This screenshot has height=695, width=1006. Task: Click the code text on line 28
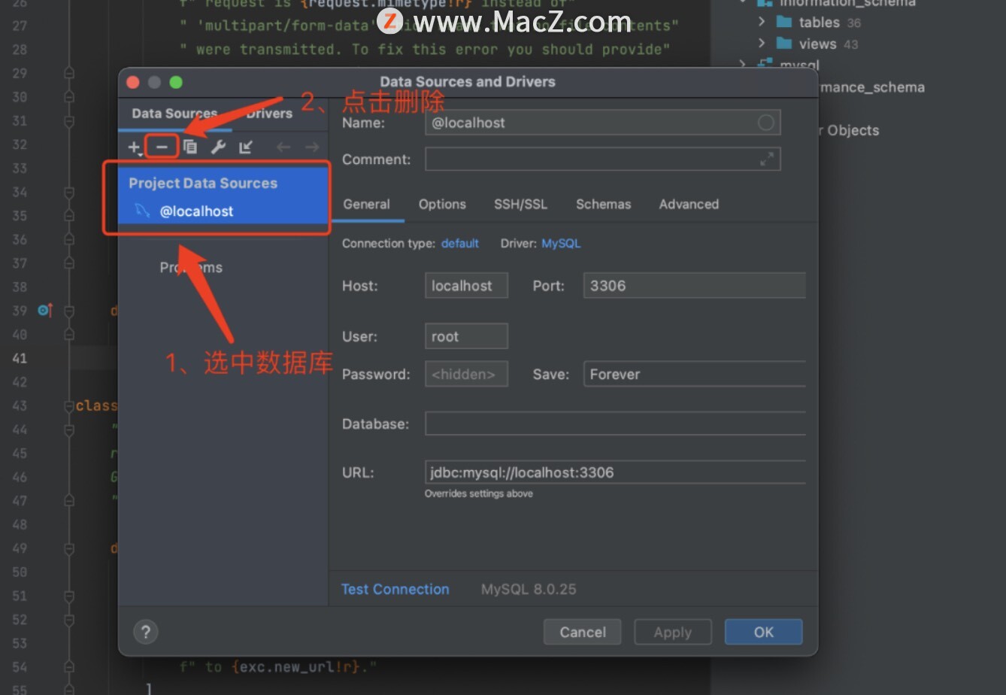point(425,50)
